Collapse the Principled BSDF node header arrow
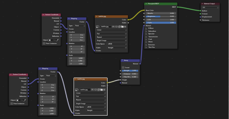Viewport: 229px width, 119px height. pos(146,4)
